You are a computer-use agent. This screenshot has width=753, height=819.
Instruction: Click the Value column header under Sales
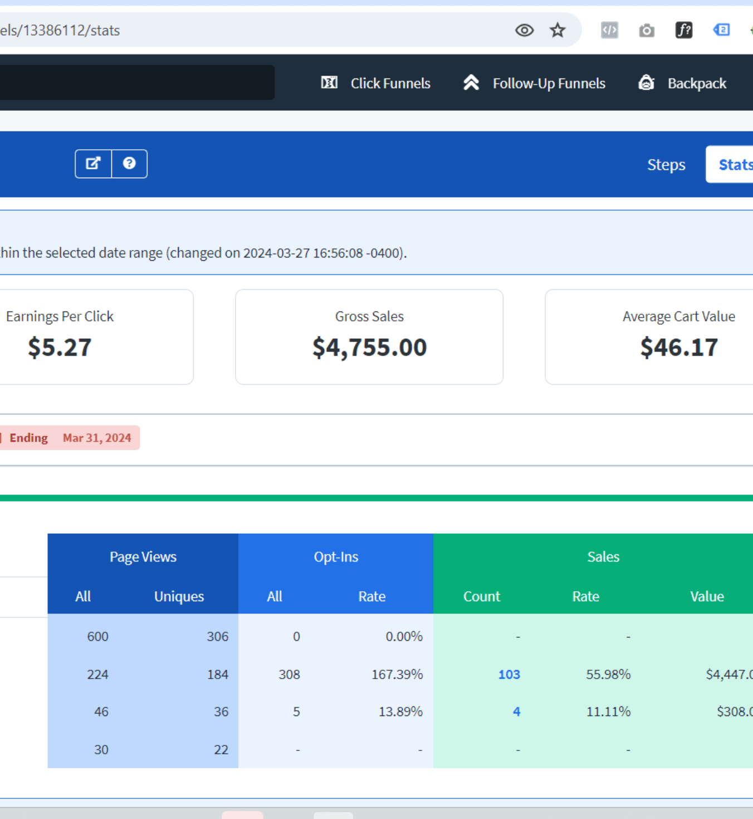(x=707, y=596)
